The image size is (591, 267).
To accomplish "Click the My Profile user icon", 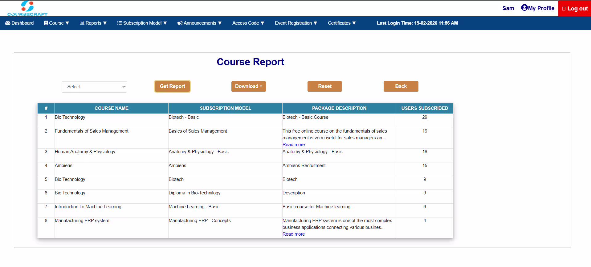I will [524, 8].
